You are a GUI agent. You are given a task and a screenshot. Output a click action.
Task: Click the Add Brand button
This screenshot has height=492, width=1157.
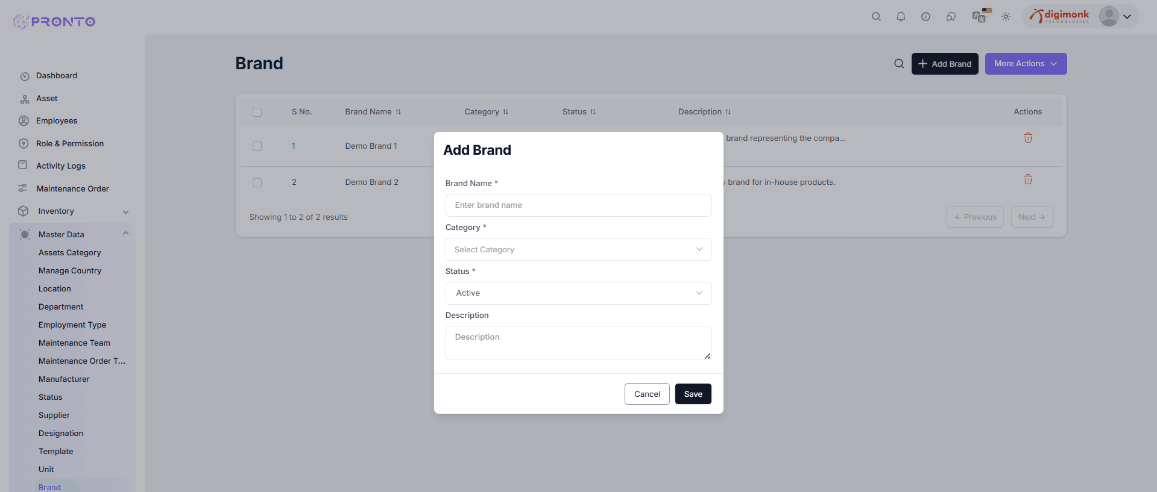(945, 64)
